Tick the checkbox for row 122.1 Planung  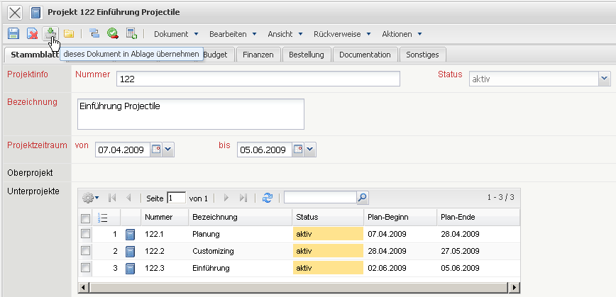pos(86,233)
